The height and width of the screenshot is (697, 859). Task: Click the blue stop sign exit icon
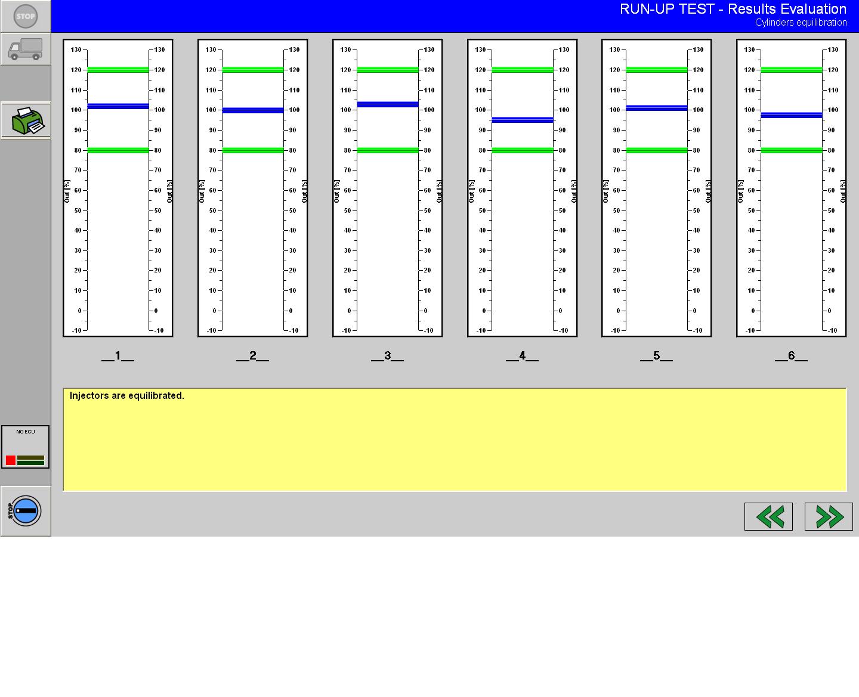point(26,511)
